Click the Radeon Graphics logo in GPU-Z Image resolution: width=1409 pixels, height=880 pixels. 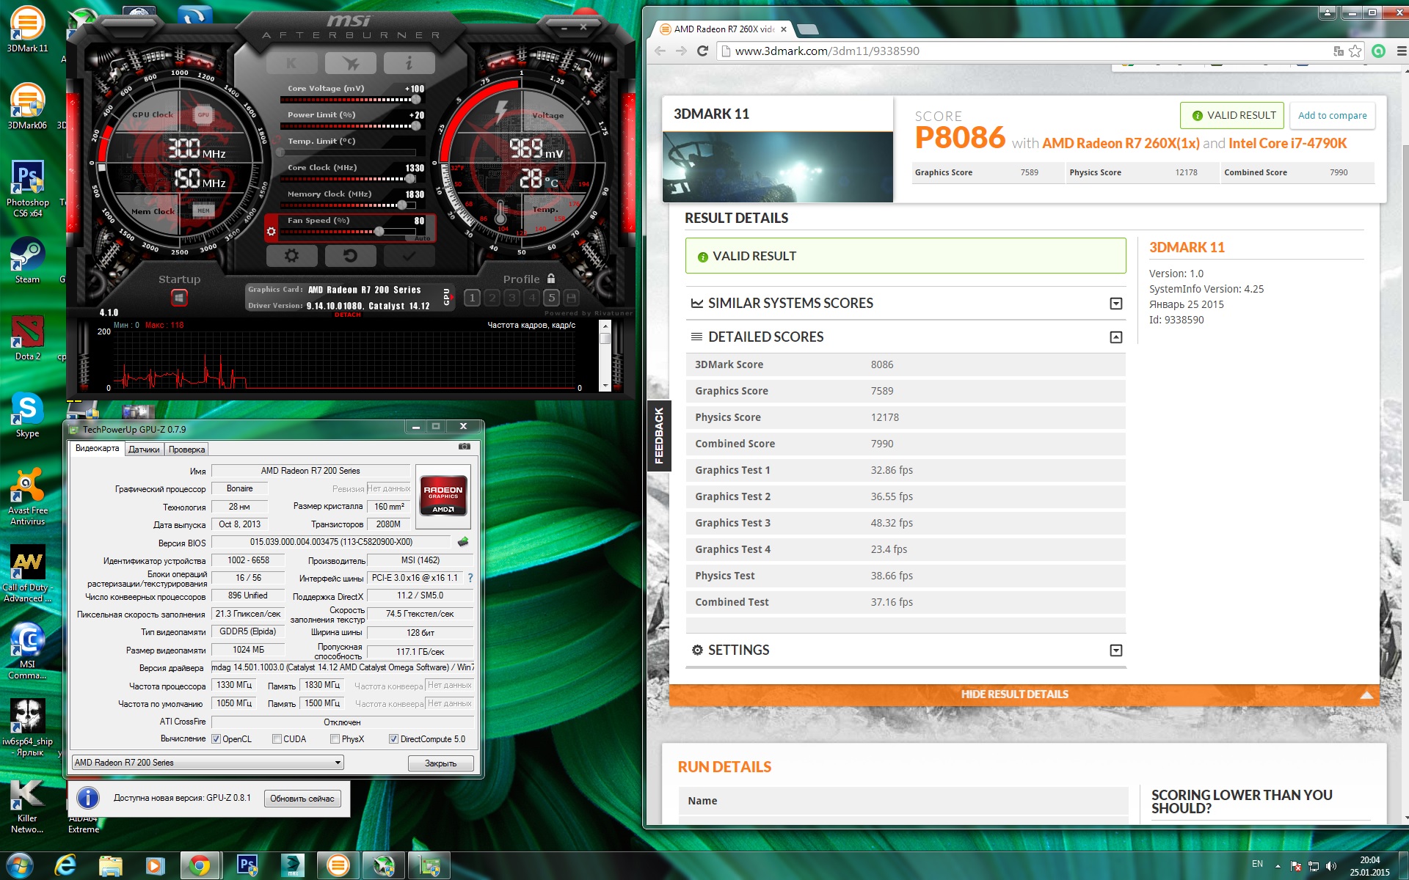click(443, 497)
